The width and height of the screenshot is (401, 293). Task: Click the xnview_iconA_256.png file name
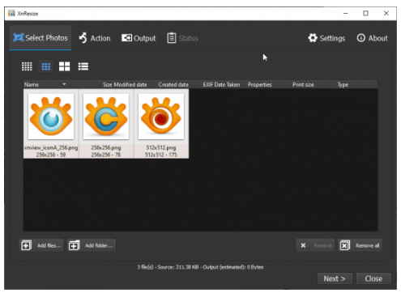(x=51, y=147)
